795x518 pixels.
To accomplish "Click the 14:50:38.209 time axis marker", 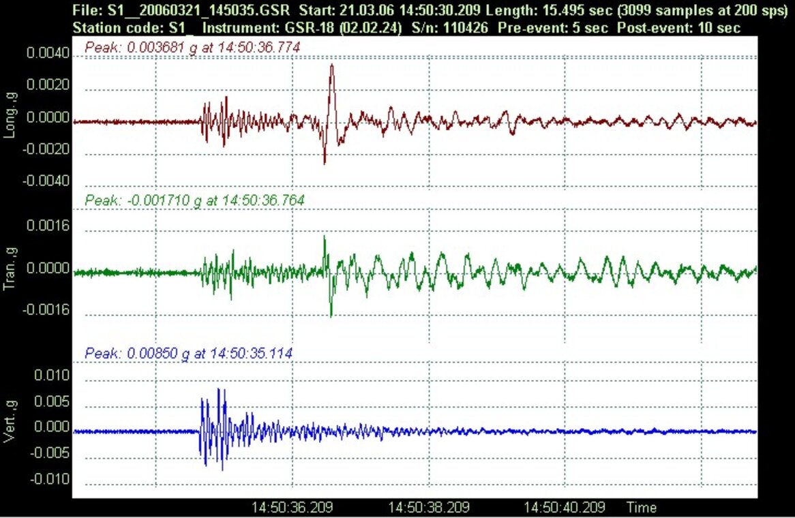I will (x=429, y=507).
